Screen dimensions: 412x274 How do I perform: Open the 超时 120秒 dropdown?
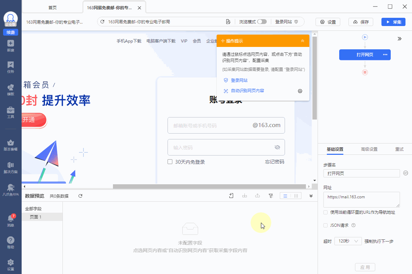(348, 241)
